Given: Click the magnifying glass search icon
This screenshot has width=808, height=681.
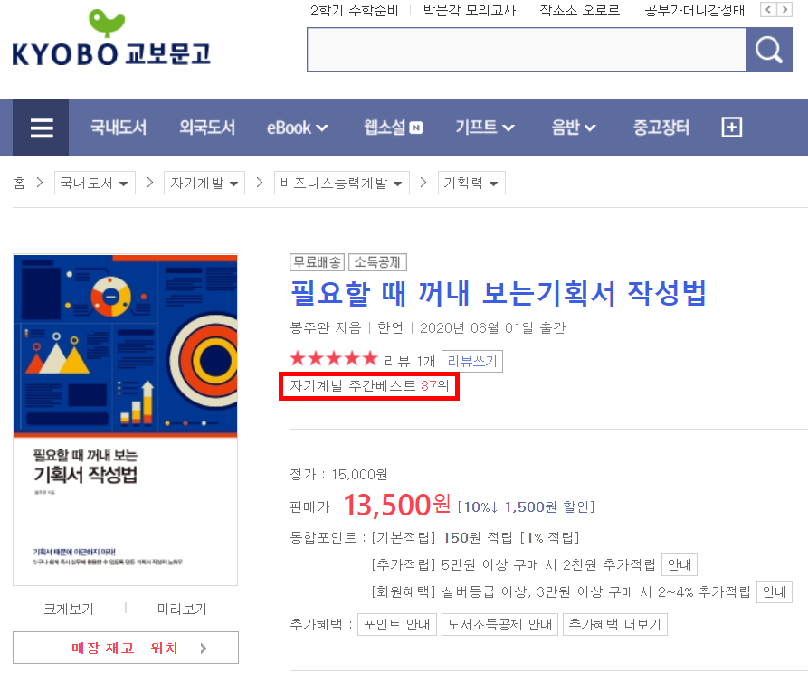Looking at the screenshot, I should click(768, 50).
